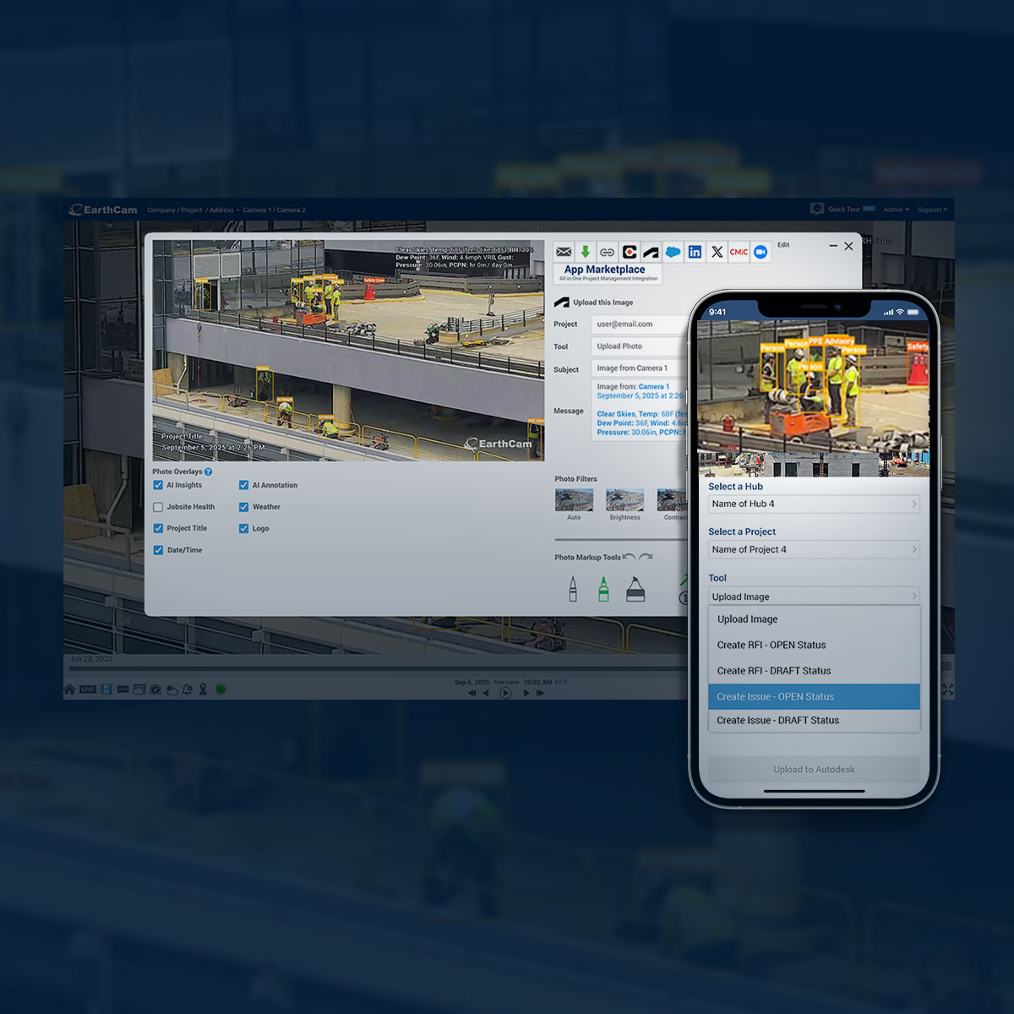1014x1014 pixels.
Task: Toggle the Date/Time checkbox
Action: click(158, 550)
